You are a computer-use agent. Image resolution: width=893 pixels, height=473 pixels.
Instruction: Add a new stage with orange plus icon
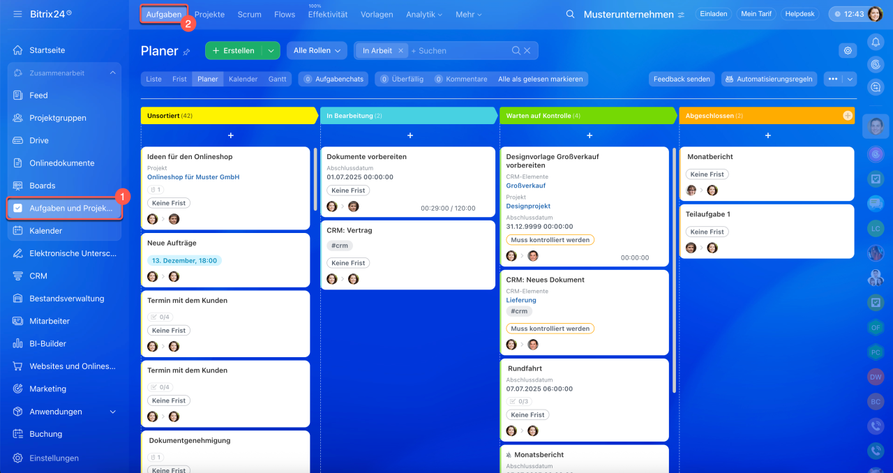pos(848,116)
